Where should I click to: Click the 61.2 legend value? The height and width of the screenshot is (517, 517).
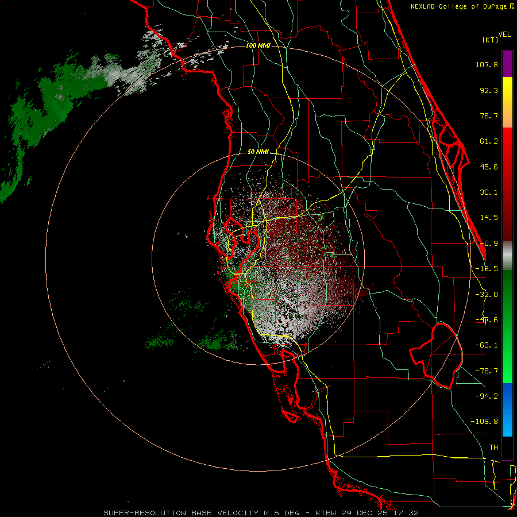click(x=489, y=141)
